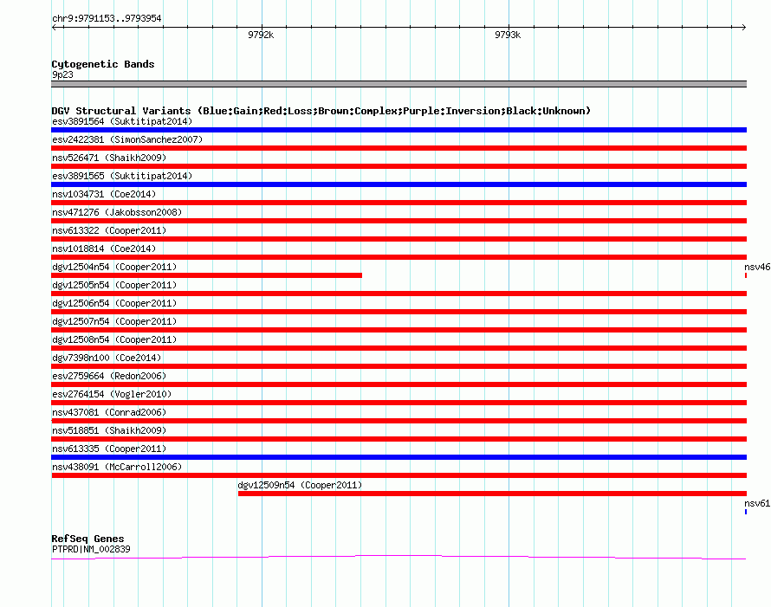771x607 pixels.
Task: Click the gray 9p23 cytogenetic band bar
Action: coord(398,84)
